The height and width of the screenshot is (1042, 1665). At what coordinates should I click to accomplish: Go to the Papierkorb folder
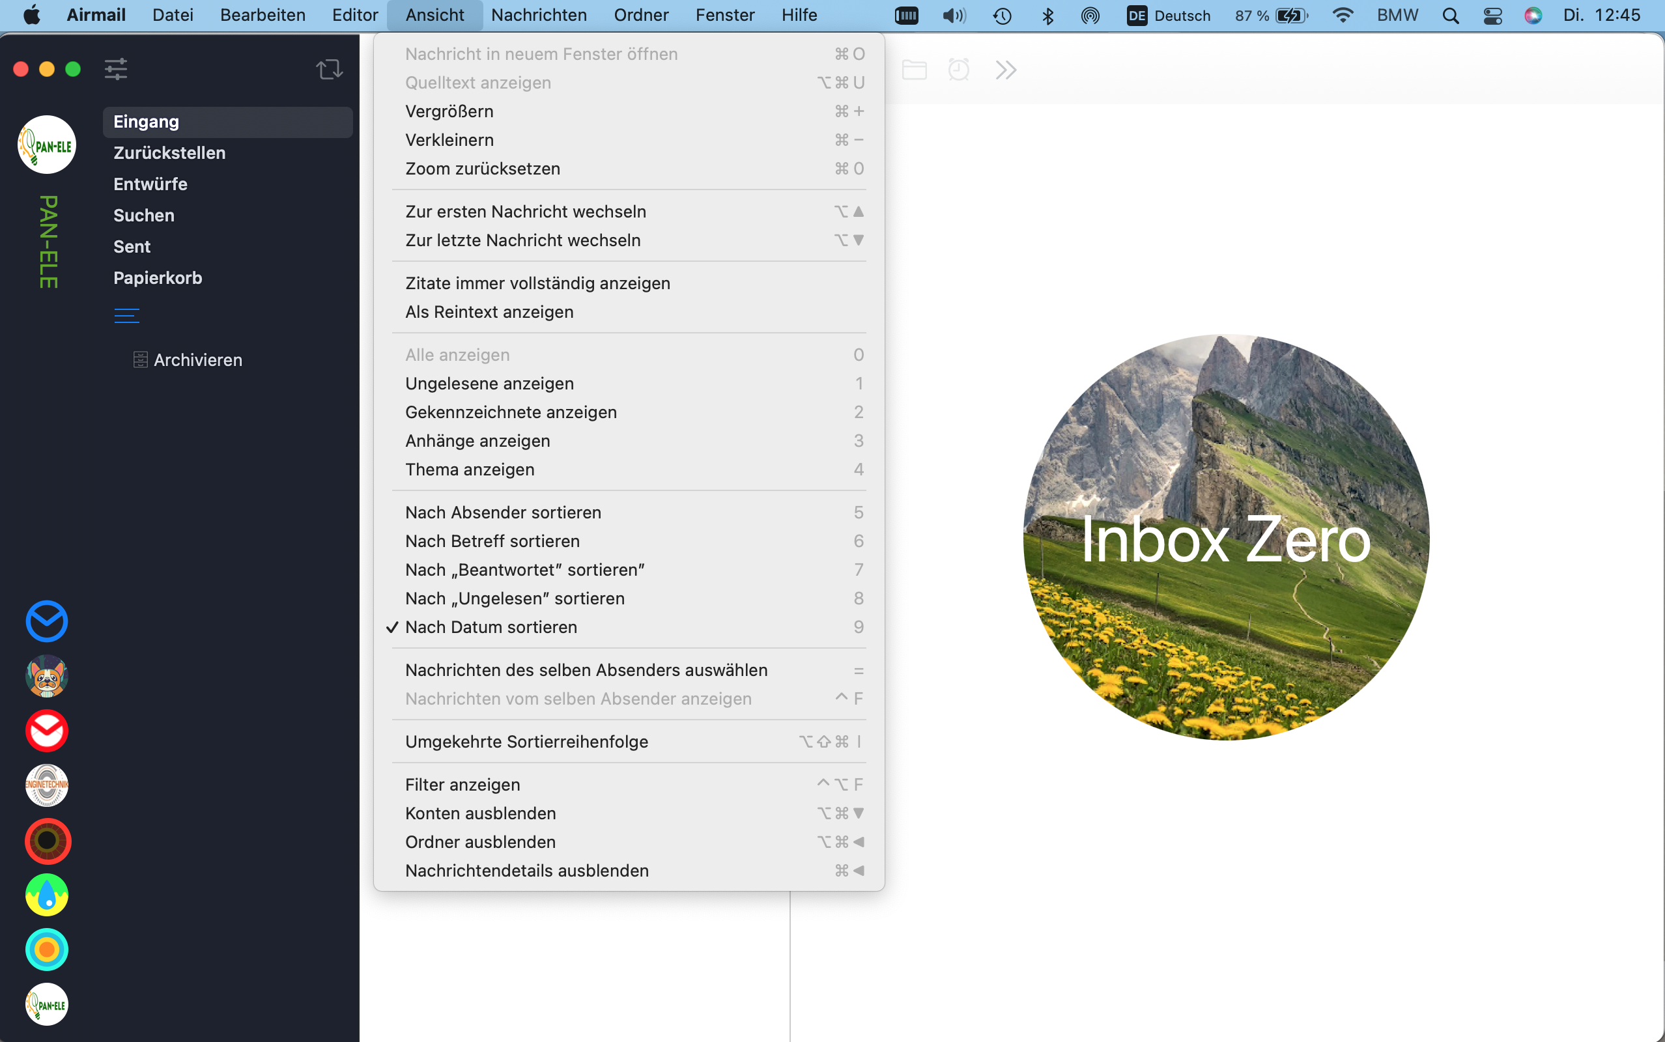(158, 277)
